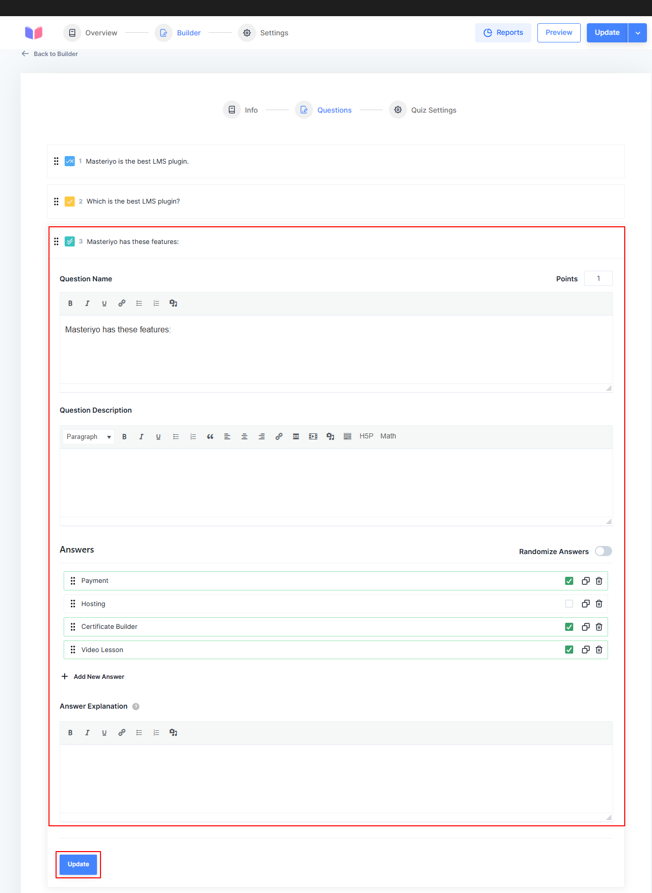Toggle bold in Question Description toolbar
Screen dimensions: 652x893
click(x=124, y=437)
